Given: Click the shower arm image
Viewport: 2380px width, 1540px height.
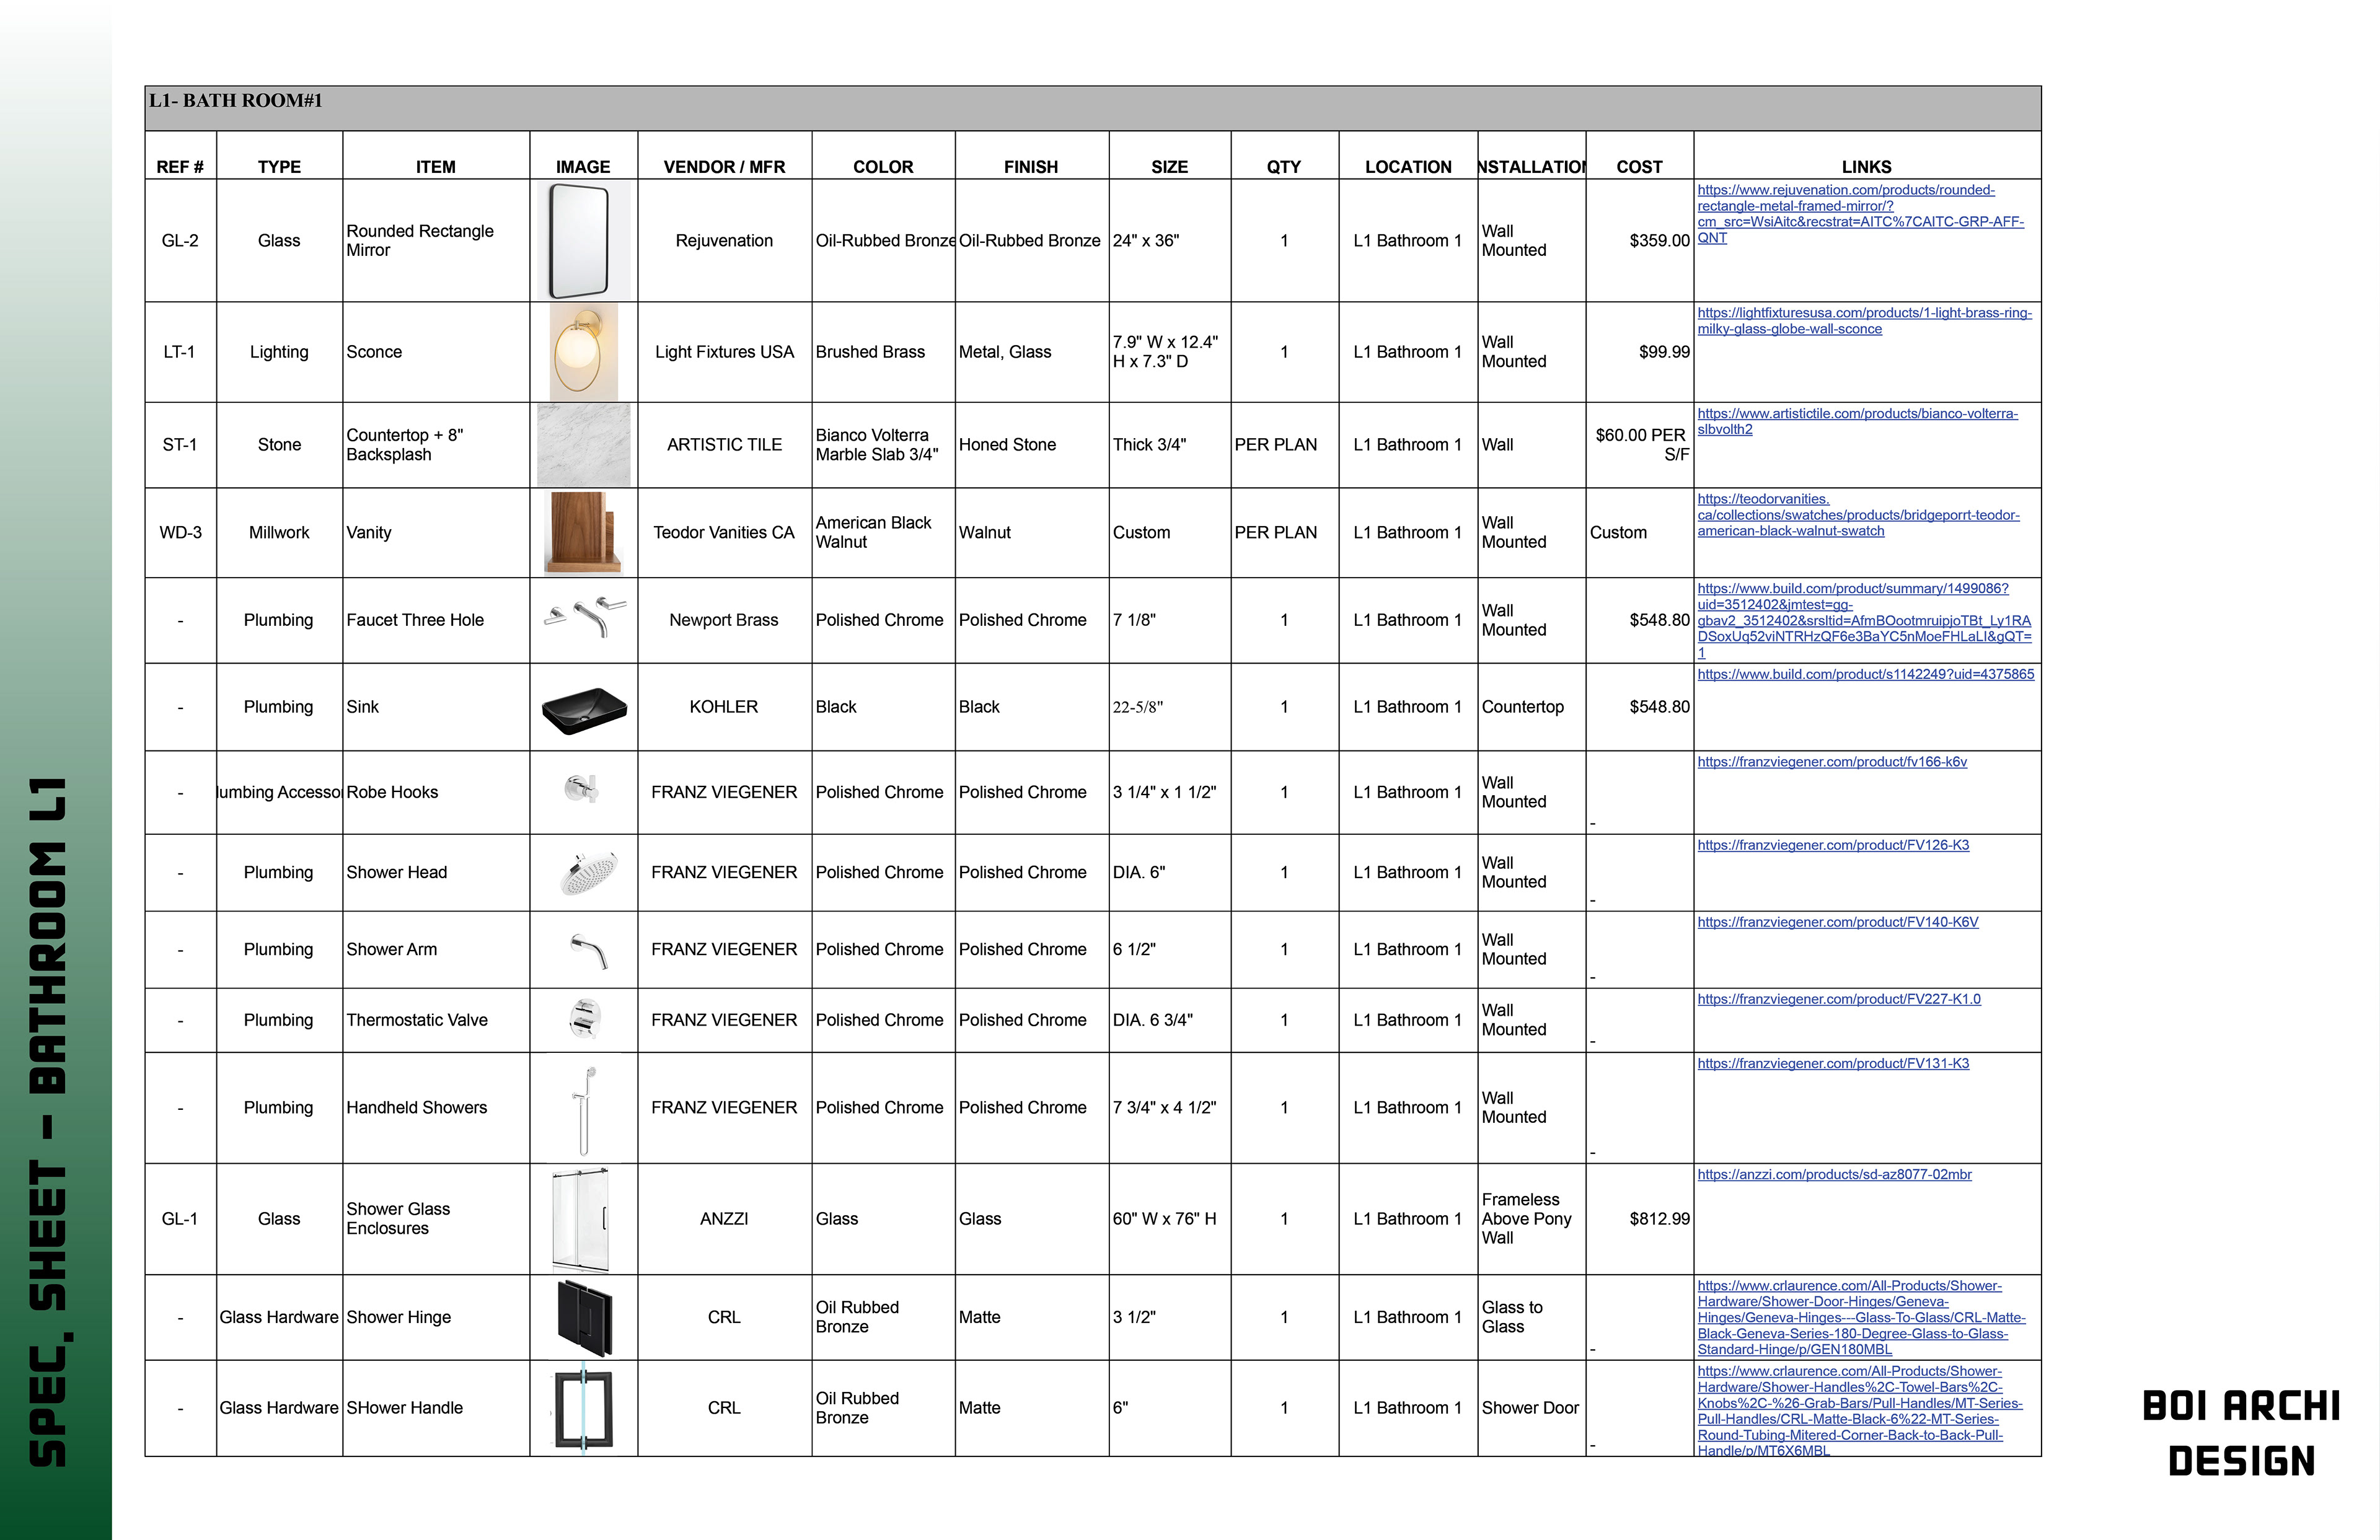Looking at the screenshot, I should 589,951.
